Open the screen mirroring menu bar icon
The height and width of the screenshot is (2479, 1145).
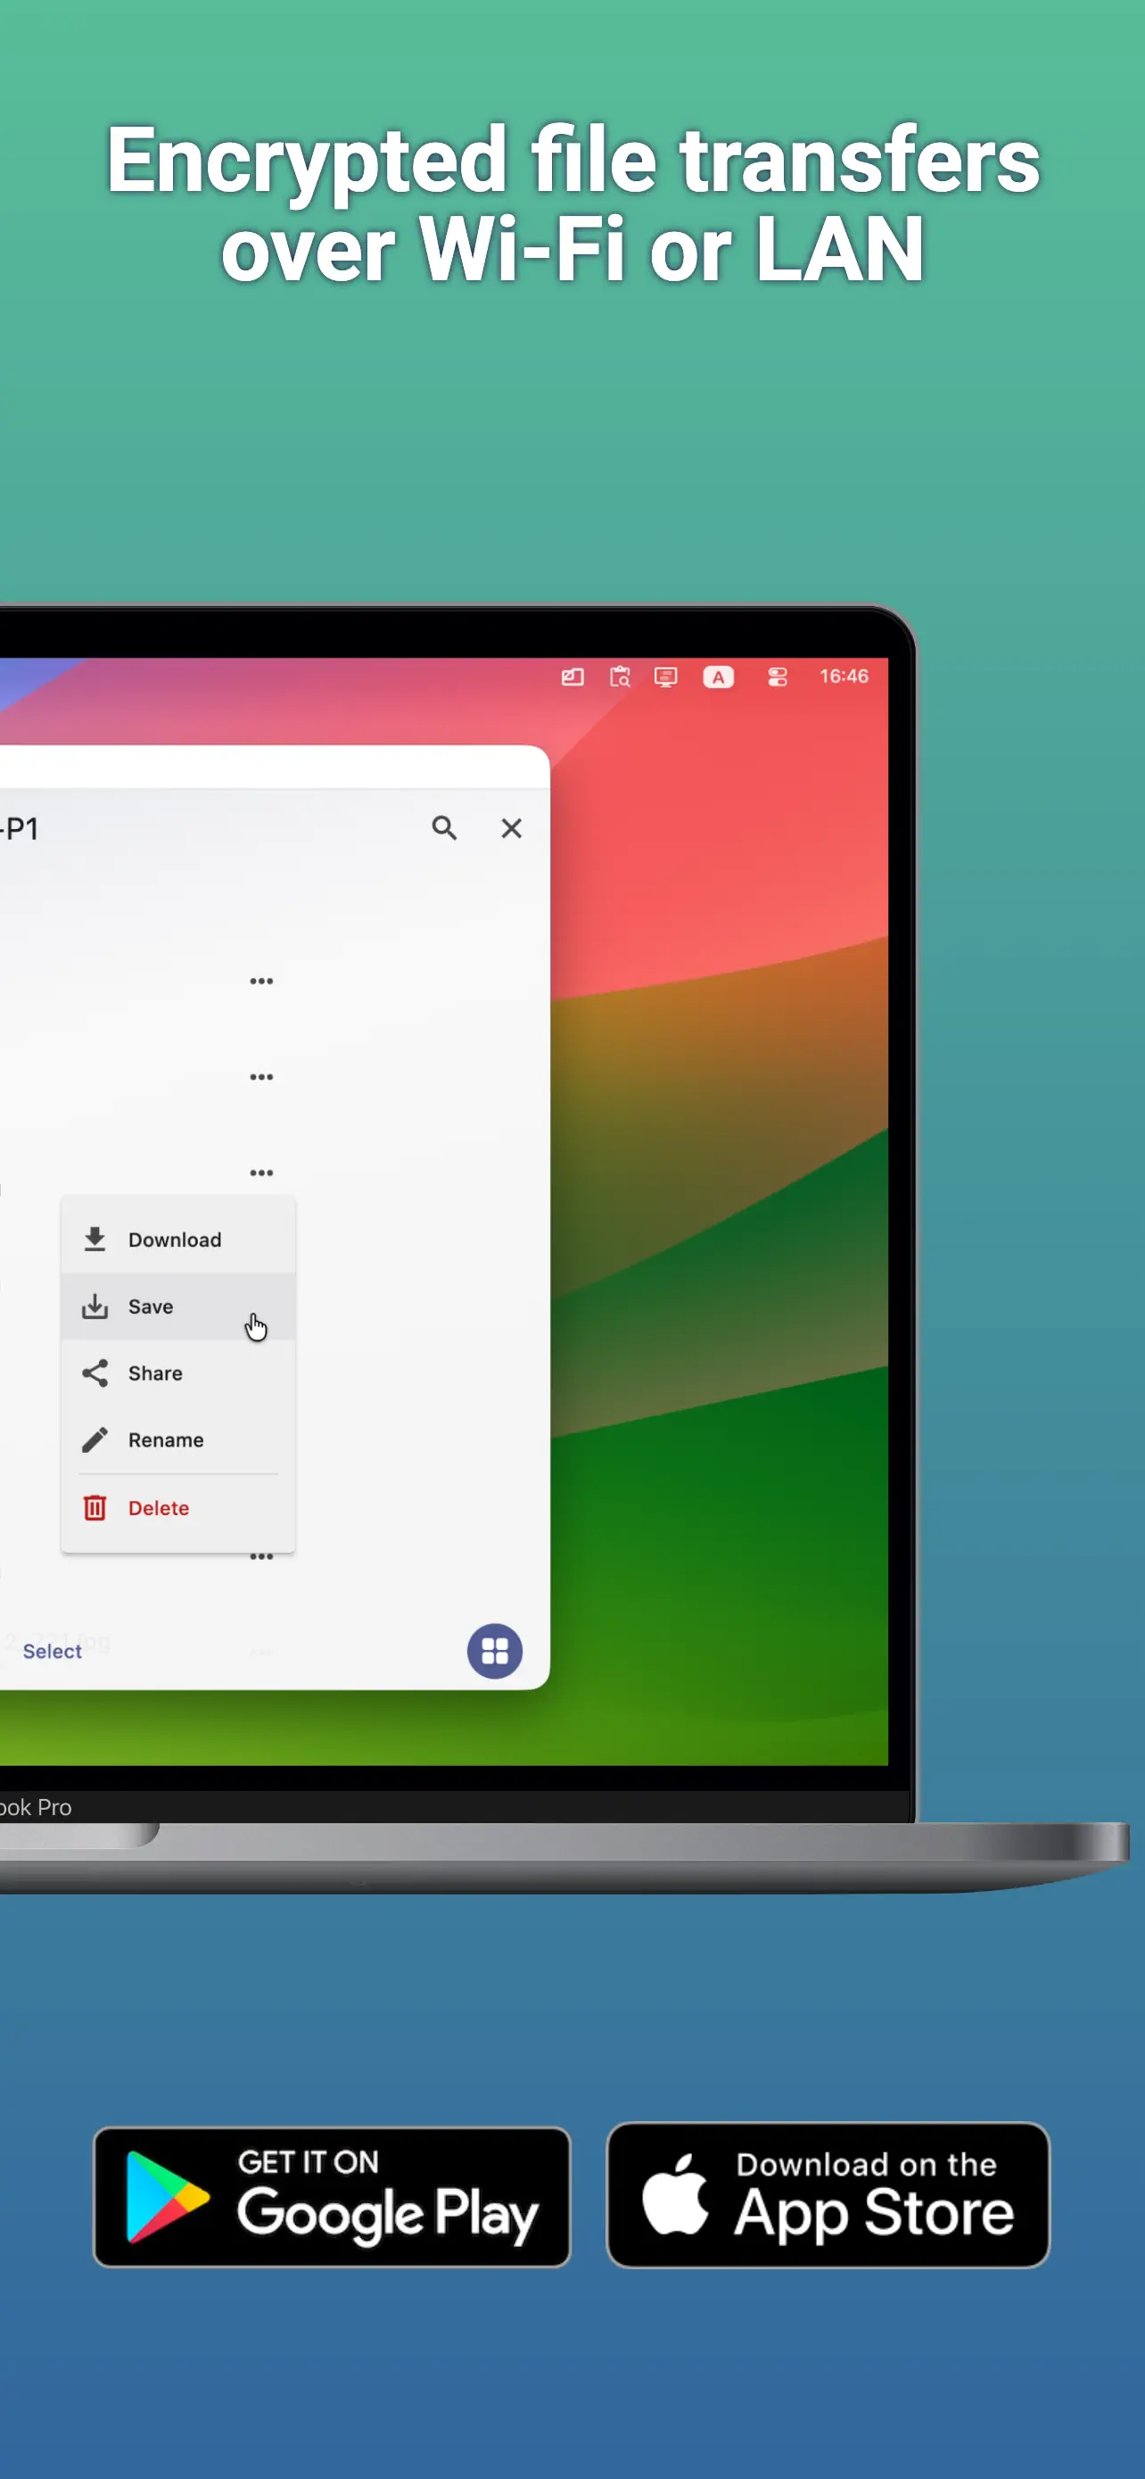click(x=666, y=676)
